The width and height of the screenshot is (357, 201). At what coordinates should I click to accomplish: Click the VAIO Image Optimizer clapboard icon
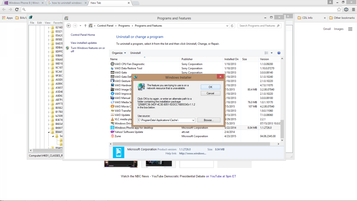click(112, 89)
